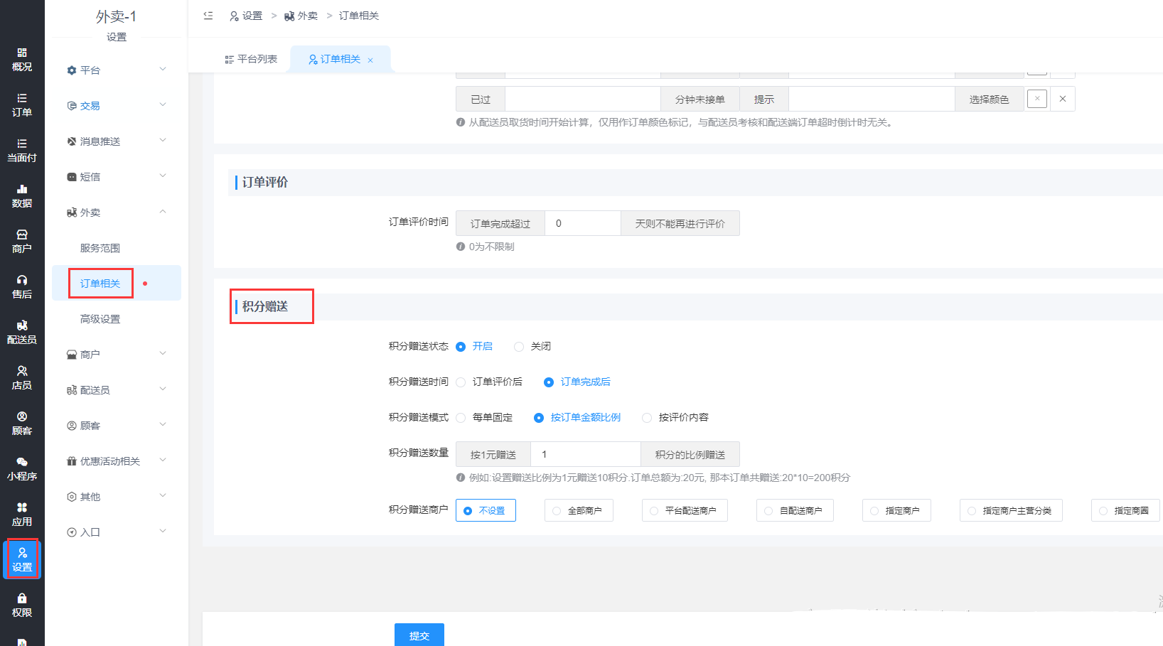Click the 0为不限制 hint text

tap(491, 247)
